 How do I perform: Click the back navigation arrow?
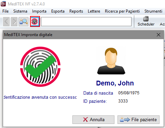6,21
